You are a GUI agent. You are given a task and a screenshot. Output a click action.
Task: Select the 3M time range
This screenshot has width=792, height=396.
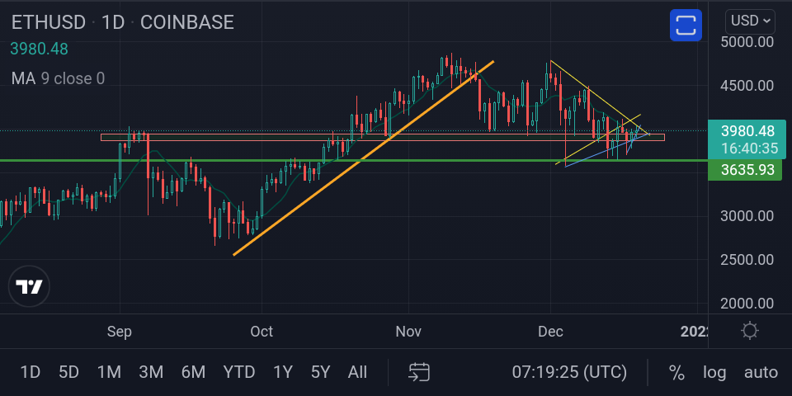tap(151, 373)
